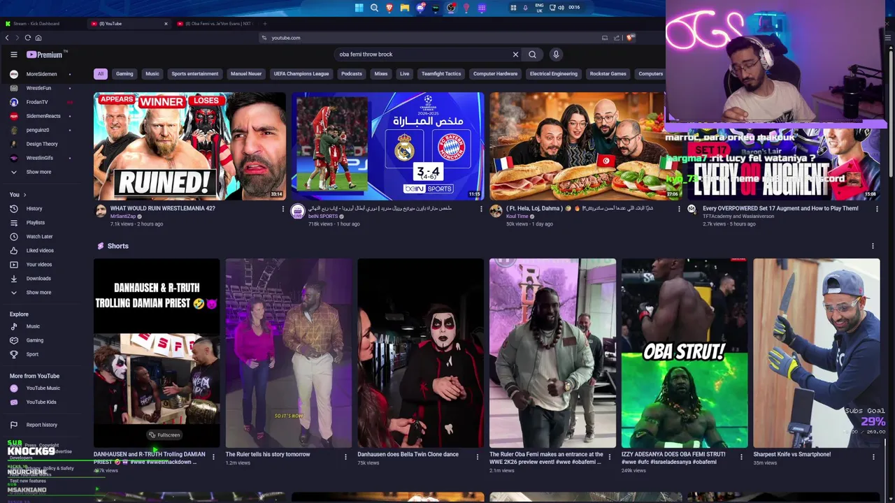The image size is (895, 503).
Task: Run search with the magnifier button
Action: [x=532, y=54]
